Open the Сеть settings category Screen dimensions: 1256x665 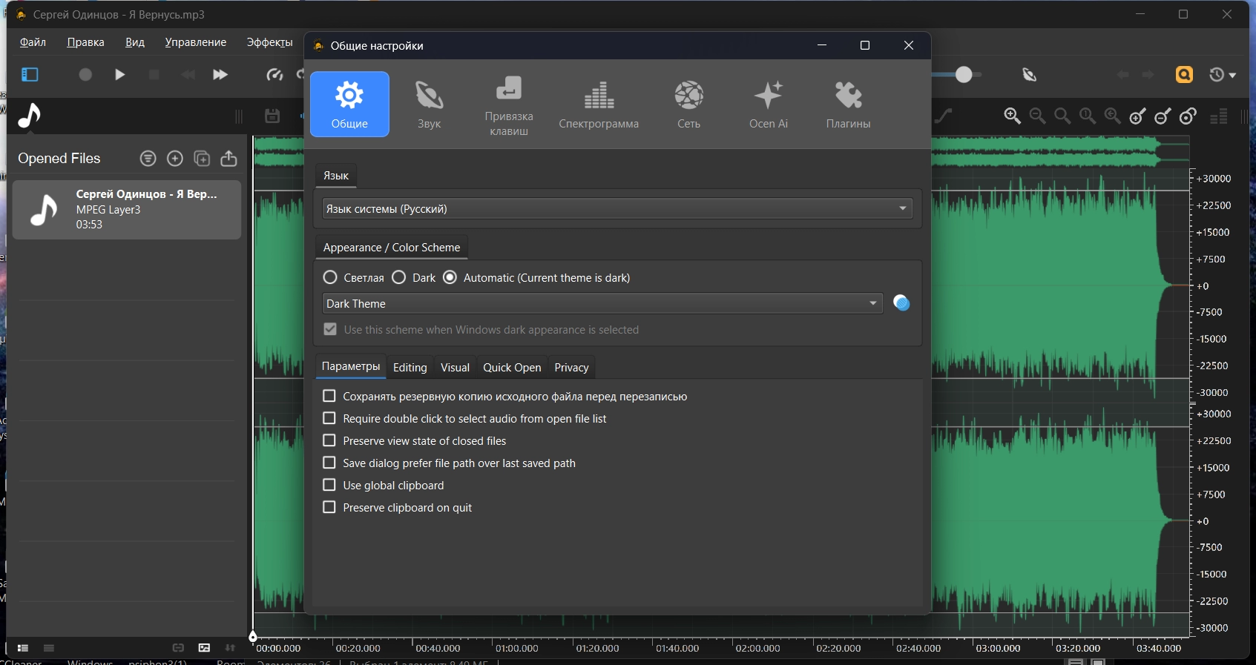coord(688,105)
